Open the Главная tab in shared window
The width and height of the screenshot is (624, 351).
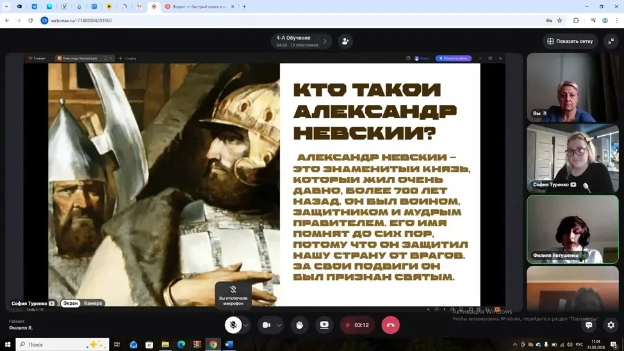click(x=37, y=58)
